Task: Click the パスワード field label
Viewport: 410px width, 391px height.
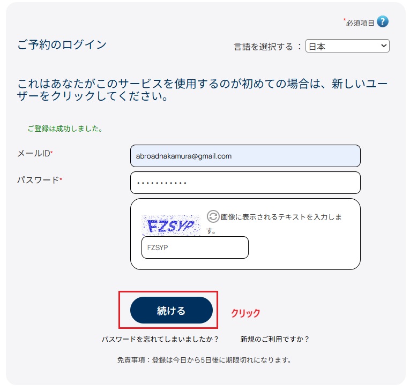Action: point(39,180)
